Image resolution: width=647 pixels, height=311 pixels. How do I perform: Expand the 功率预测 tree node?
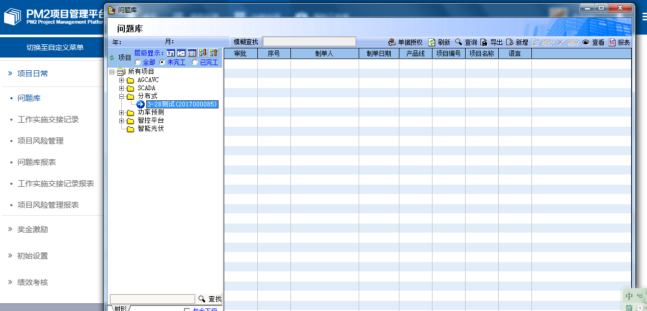121,112
